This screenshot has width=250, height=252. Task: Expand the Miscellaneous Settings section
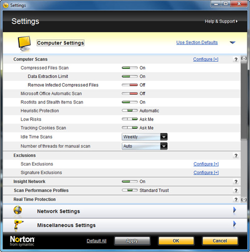[x=234, y=224]
